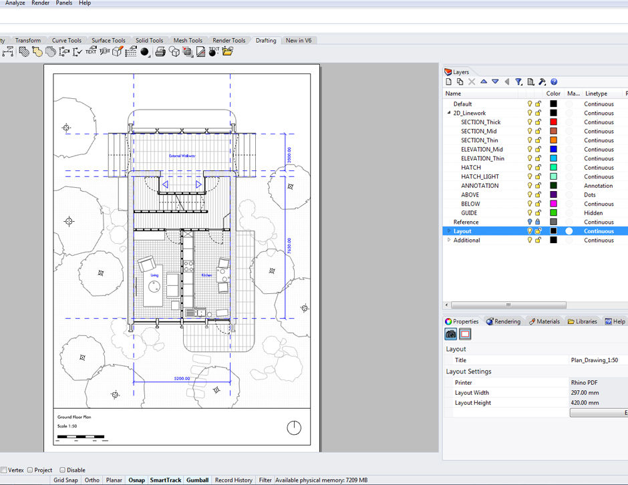This screenshot has height=485, width=628.
Task: Click the Layers panel help icon
Action: click(x=553, y=82)
